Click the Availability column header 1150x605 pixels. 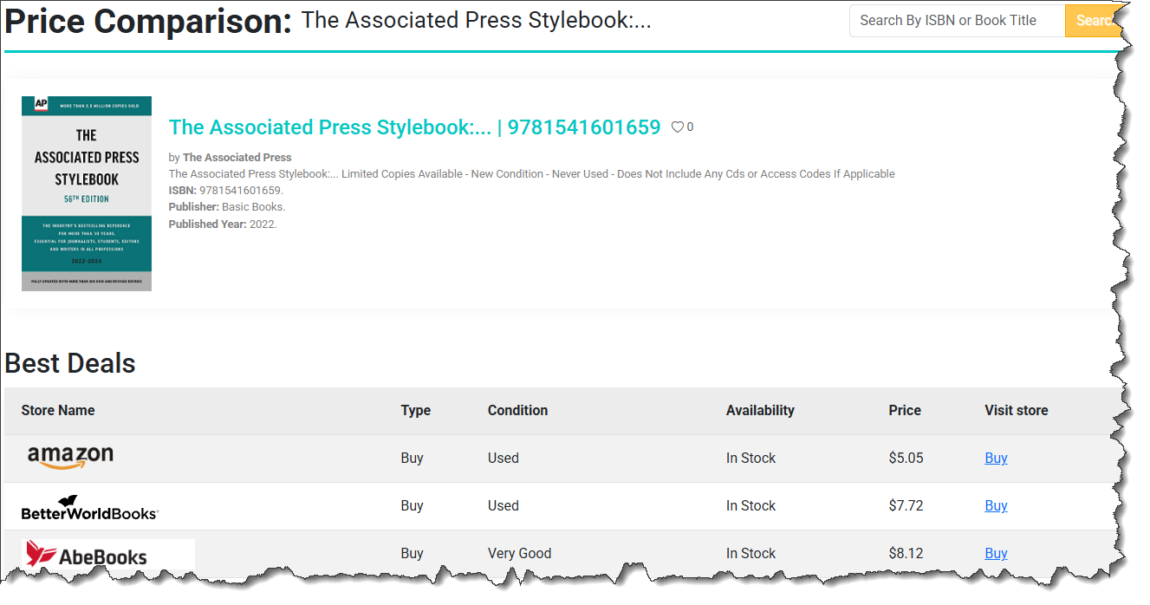(760, 410)
